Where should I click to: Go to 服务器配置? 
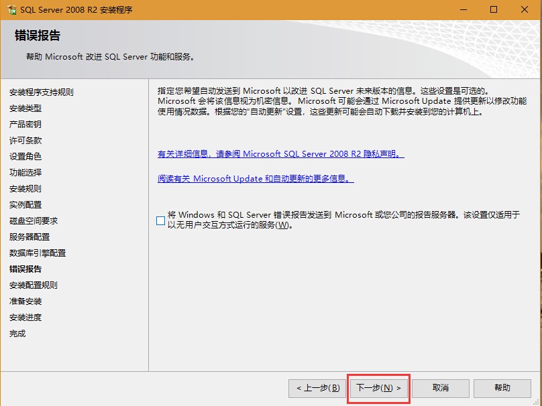29,236
